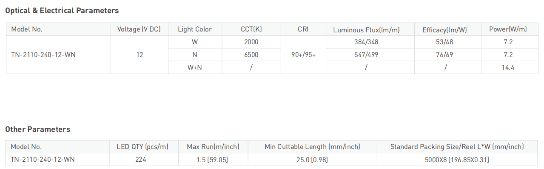Click the CCT(K) column header
This screenshot has width=544, height=169.
[251, 29]
